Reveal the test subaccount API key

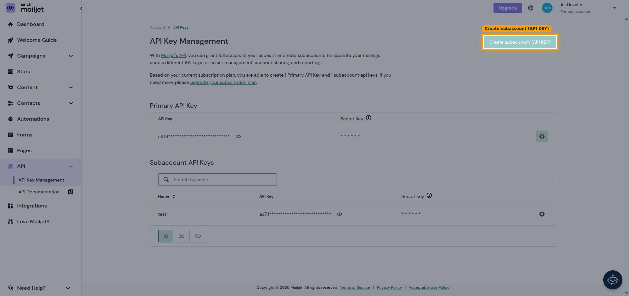(x=340, y=214)
